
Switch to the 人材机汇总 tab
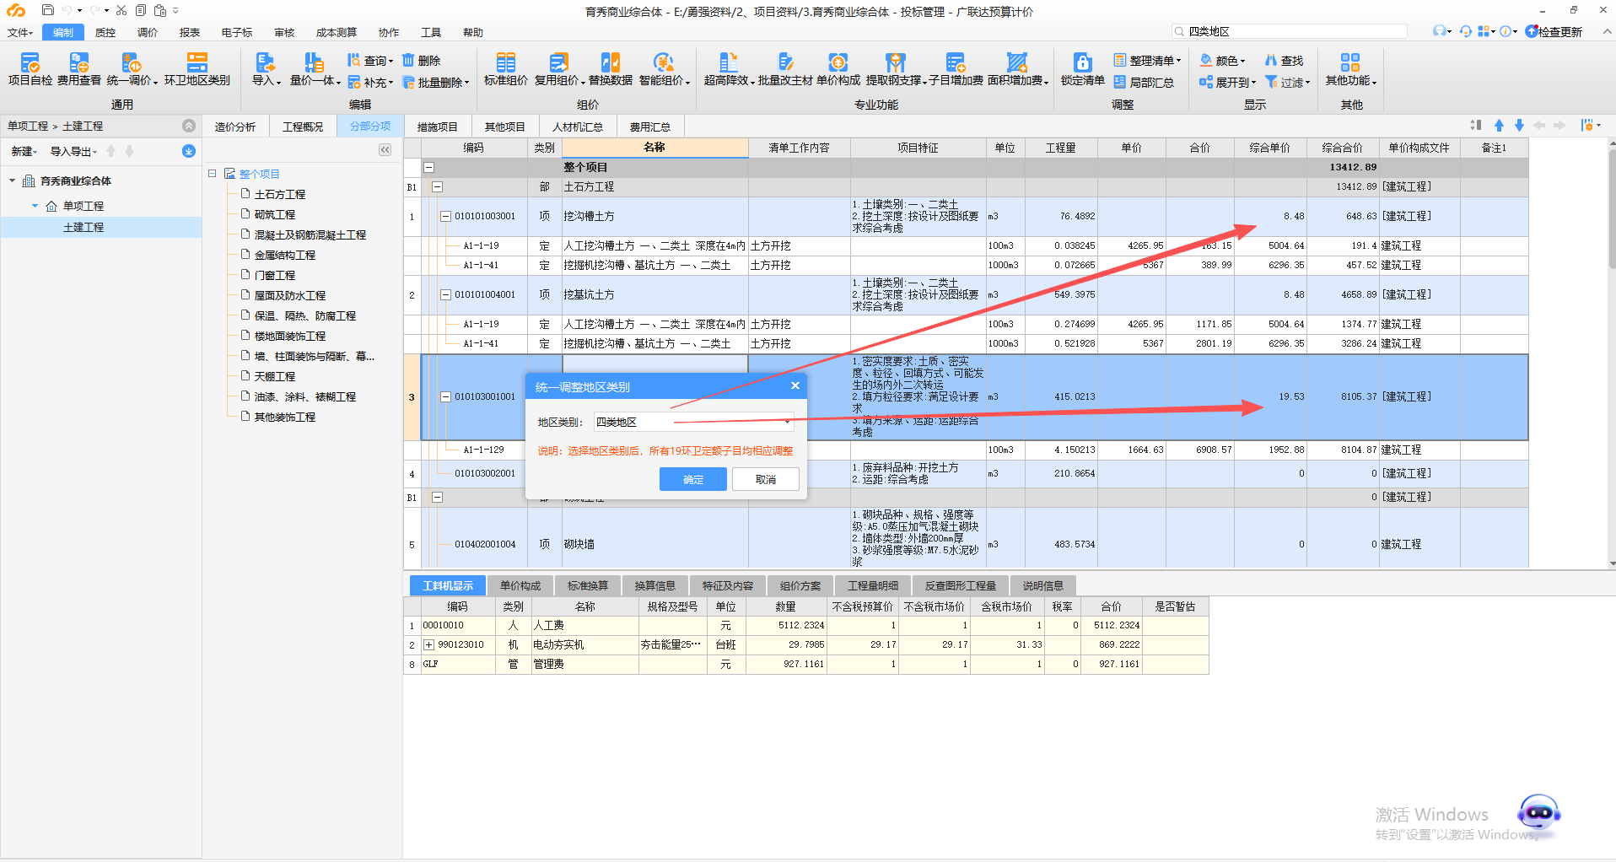(578, 127)
